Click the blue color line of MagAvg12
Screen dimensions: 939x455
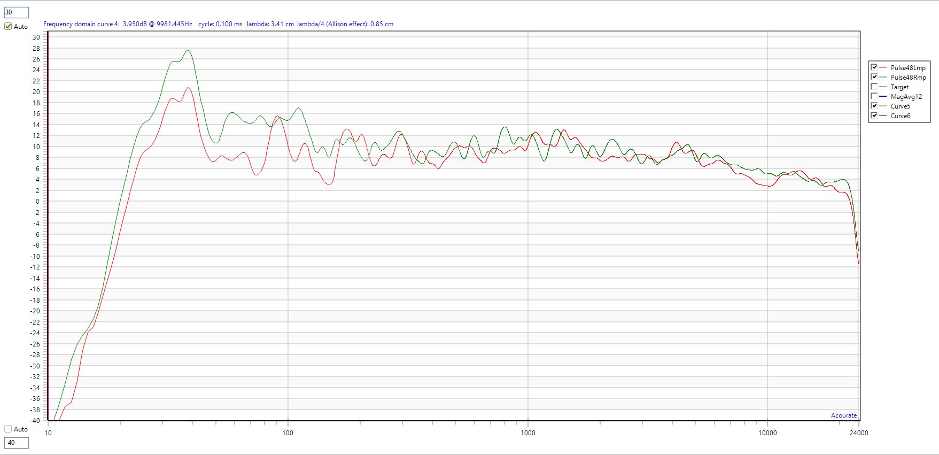coord(883,97)
